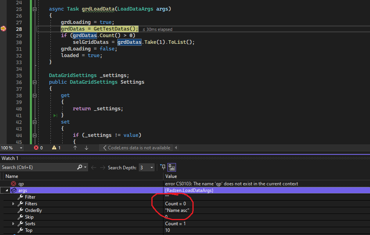Screen dimensions: 370x235
Task: Click 'loaded' variable on line 32
Action: (70, 56)
